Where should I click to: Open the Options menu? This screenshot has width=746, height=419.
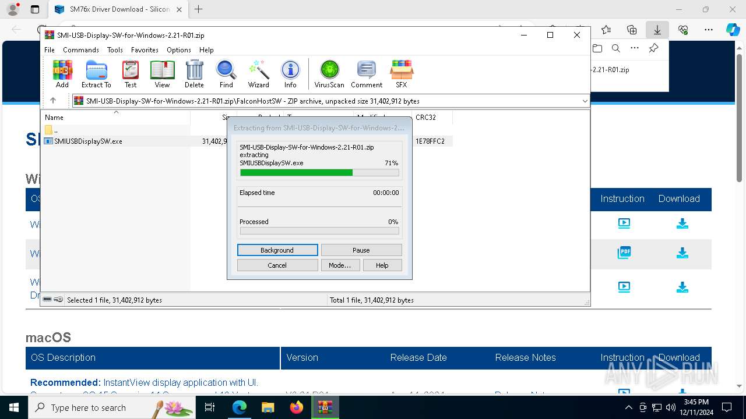(179, 50)
